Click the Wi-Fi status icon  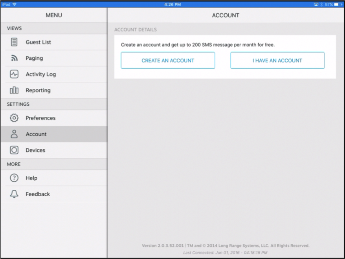click(15, 4)
